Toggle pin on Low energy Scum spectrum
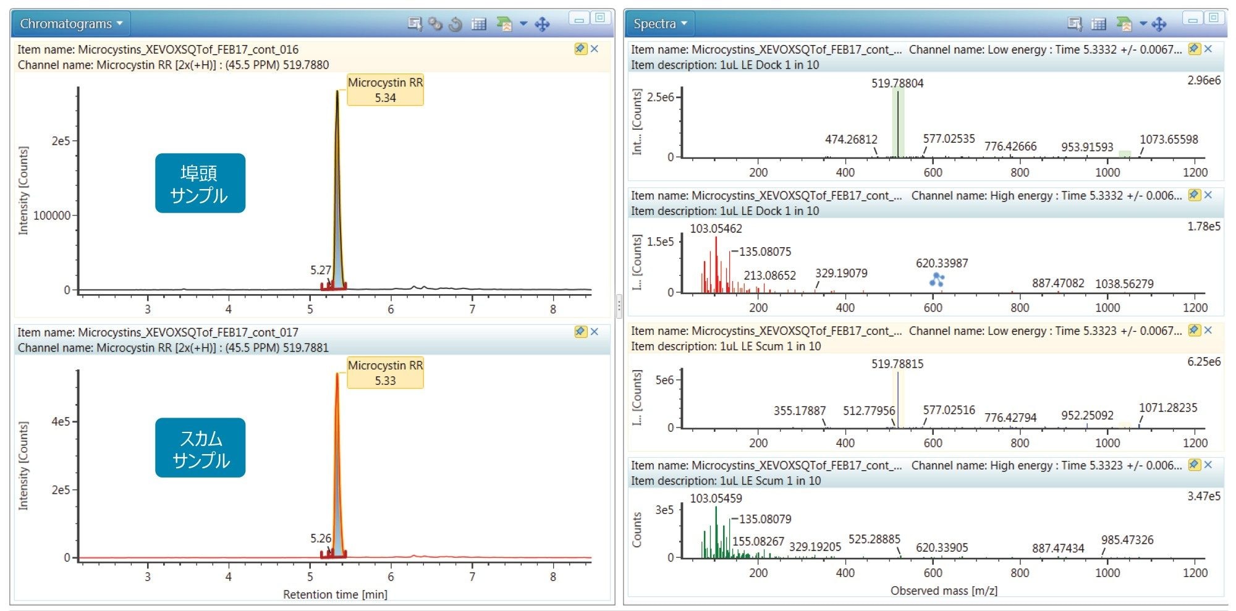The width and height of the screenshot is (1236, 611). (x=1195, y=331)
